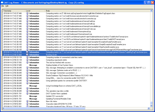Click the 'Computing copy/paste metric' text
The width and height of the screenshot is (155, 112).
(x=56, y=60)
